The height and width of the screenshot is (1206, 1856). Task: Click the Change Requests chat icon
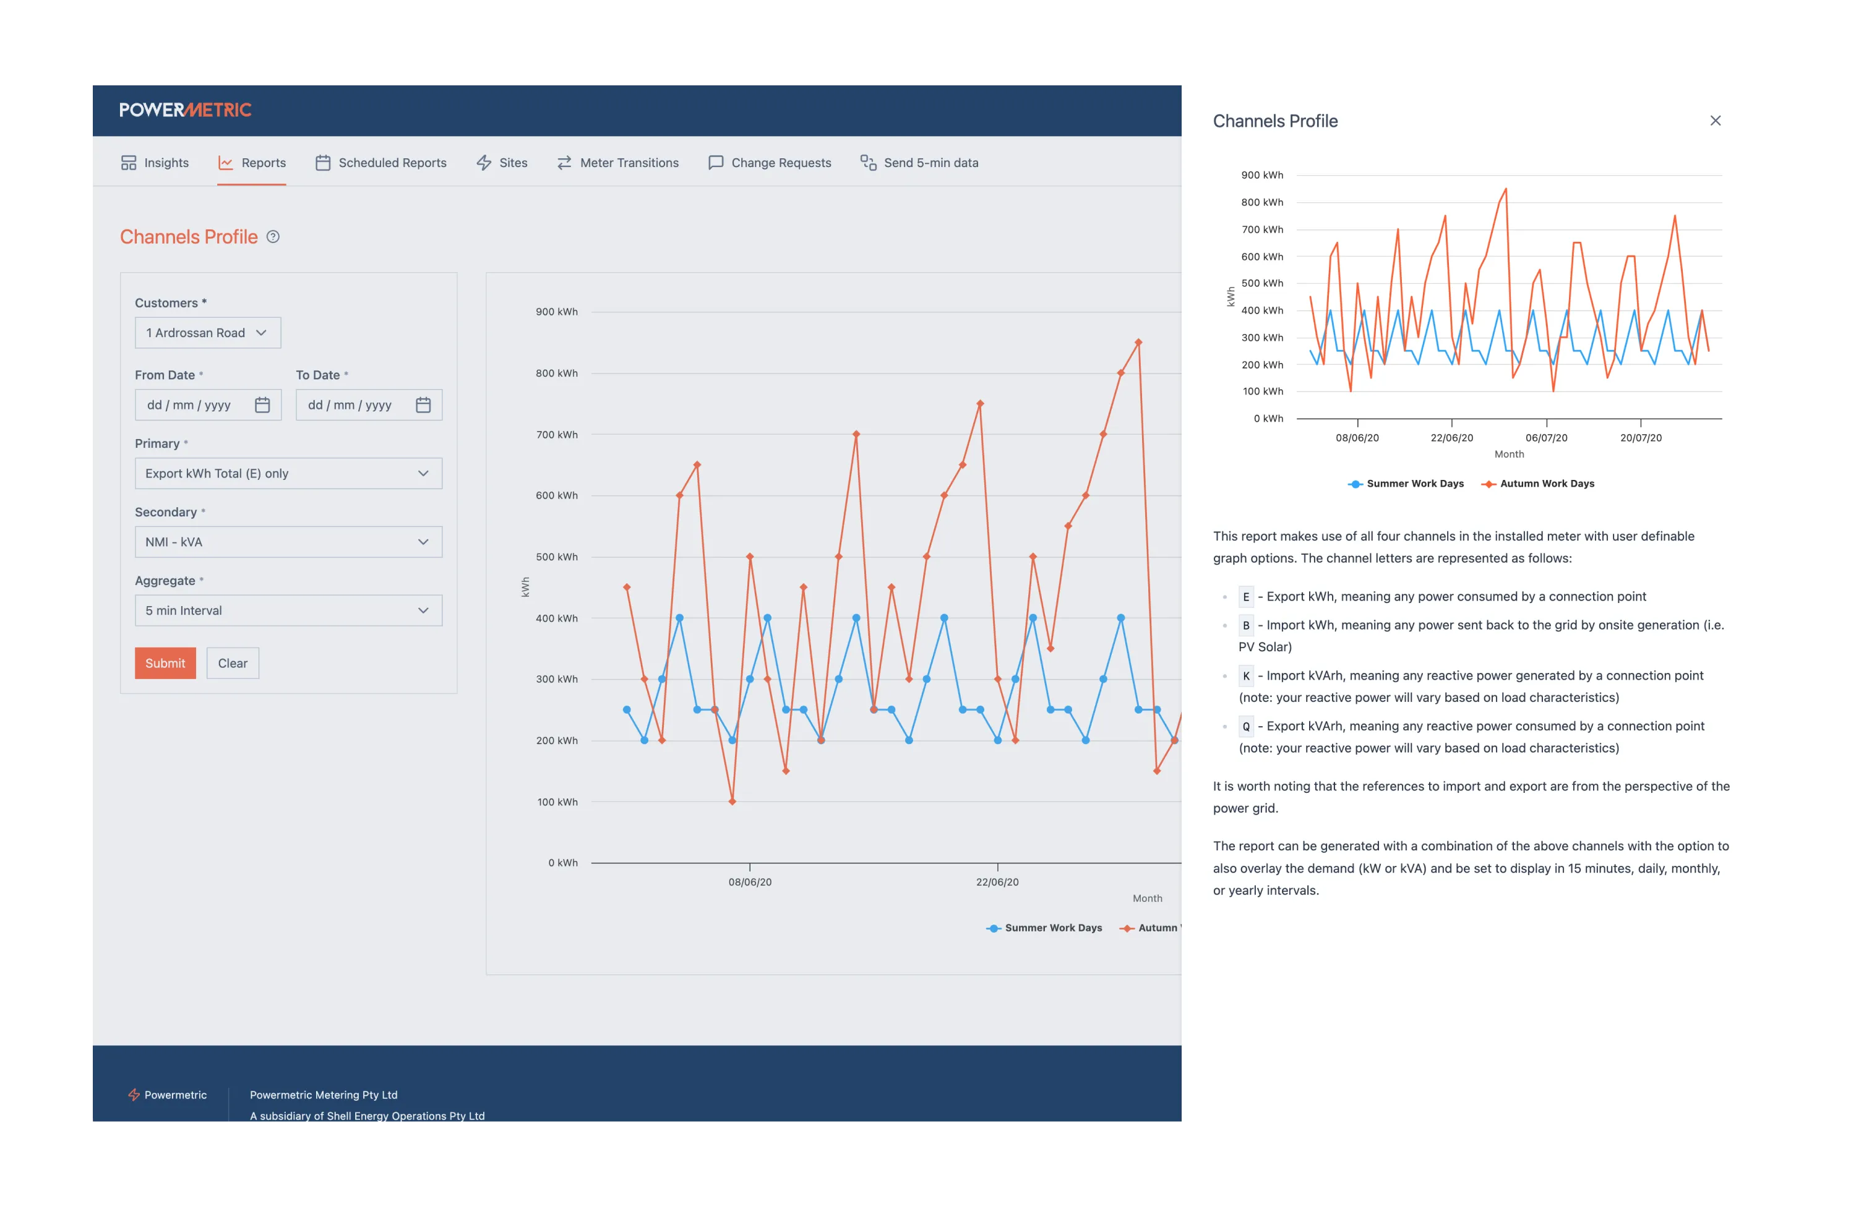[x=715, y=163]
